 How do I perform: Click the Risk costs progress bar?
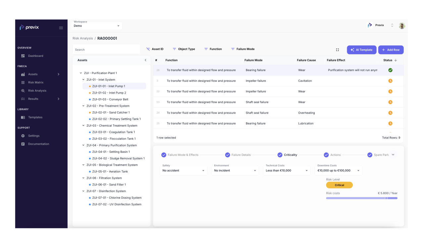361,198
